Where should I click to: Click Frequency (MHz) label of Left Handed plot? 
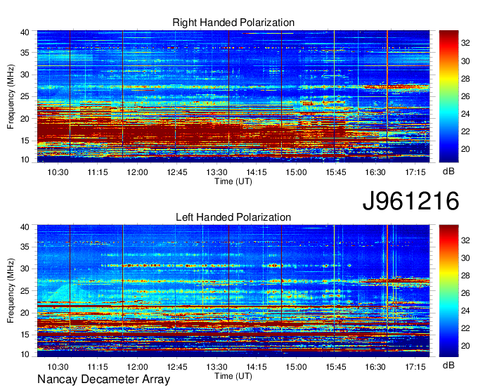point(11,291)
